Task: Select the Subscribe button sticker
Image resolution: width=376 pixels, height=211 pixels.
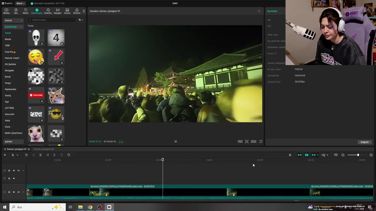Action: pos(36,95)
